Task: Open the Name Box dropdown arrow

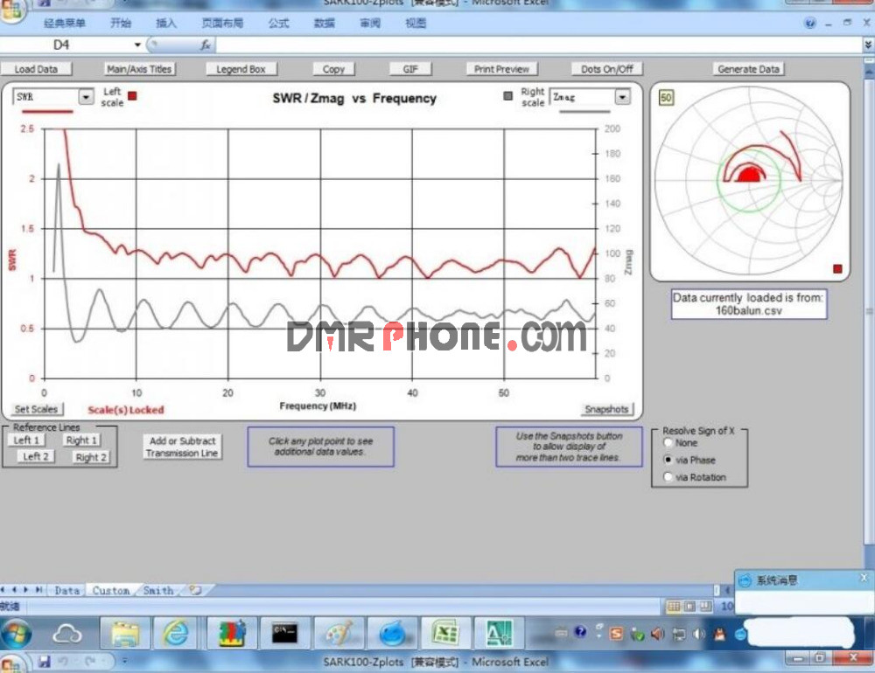Action: 137,45
